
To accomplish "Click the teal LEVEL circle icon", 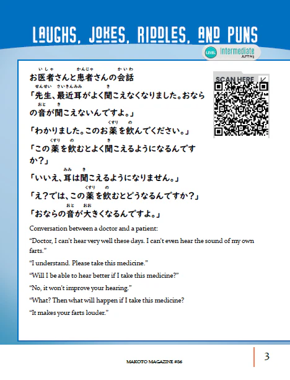I will click(x=211, y=53).
